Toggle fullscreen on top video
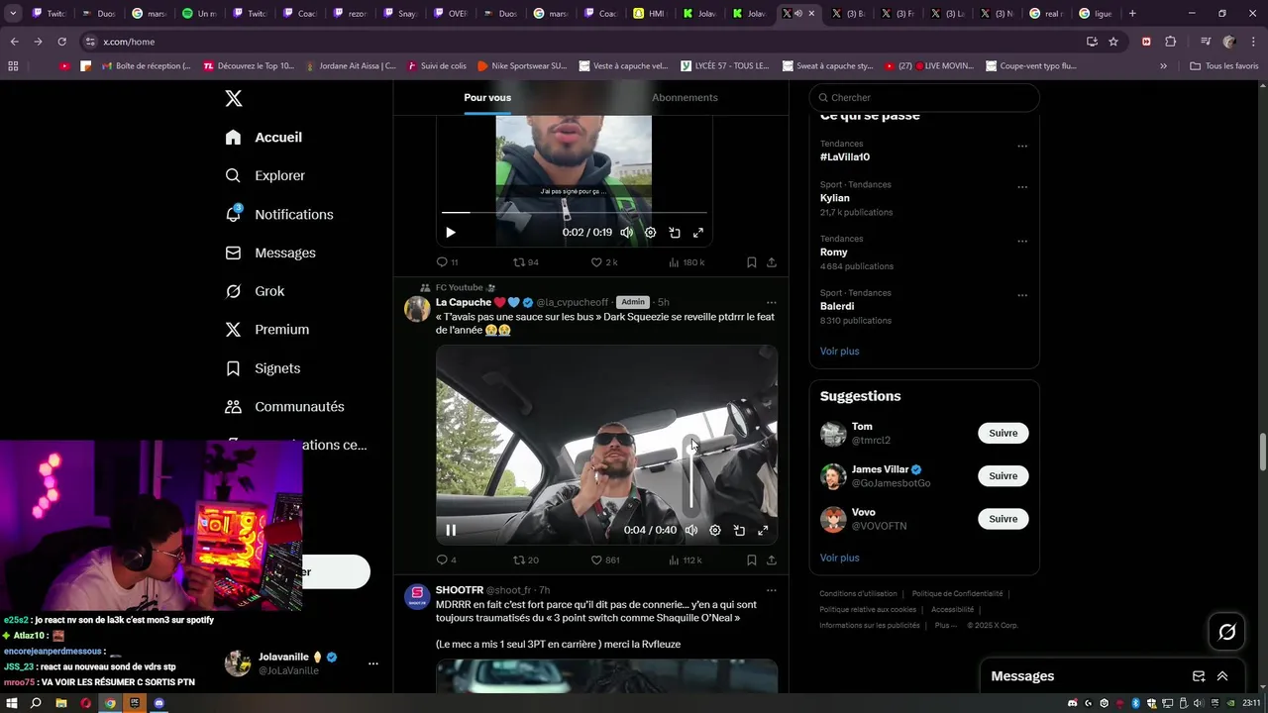The width and height of the screenshot is (1268, 713). (698, 233)
